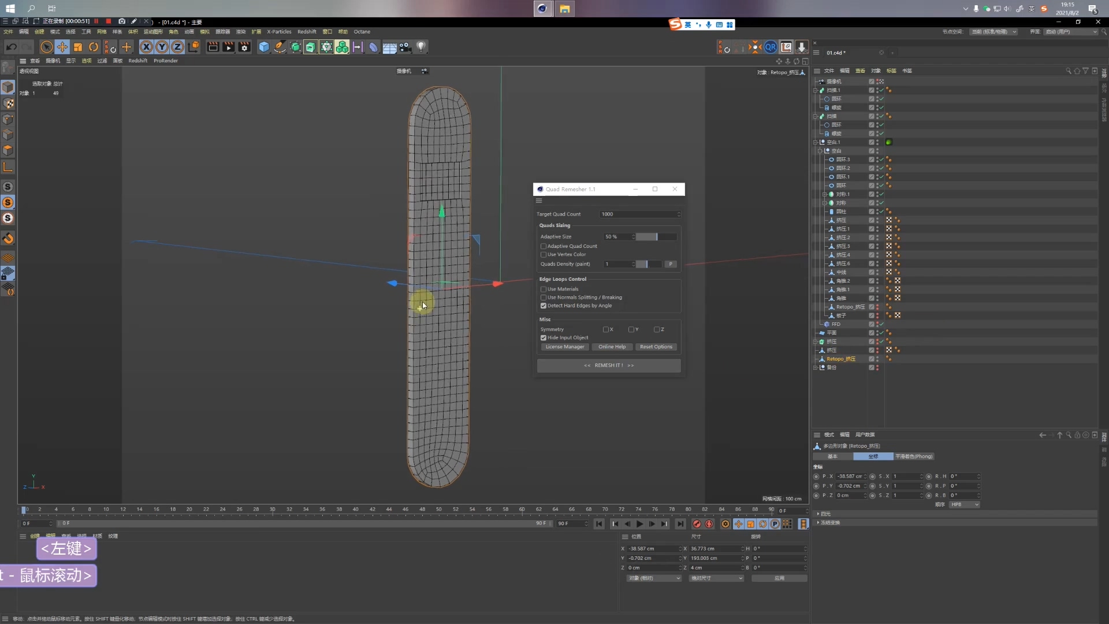Enable Symmetry X checkbox
Image resolution: width=1109 pixels, height=624 pixels.
pyautogui.click(x=605, y=329)
